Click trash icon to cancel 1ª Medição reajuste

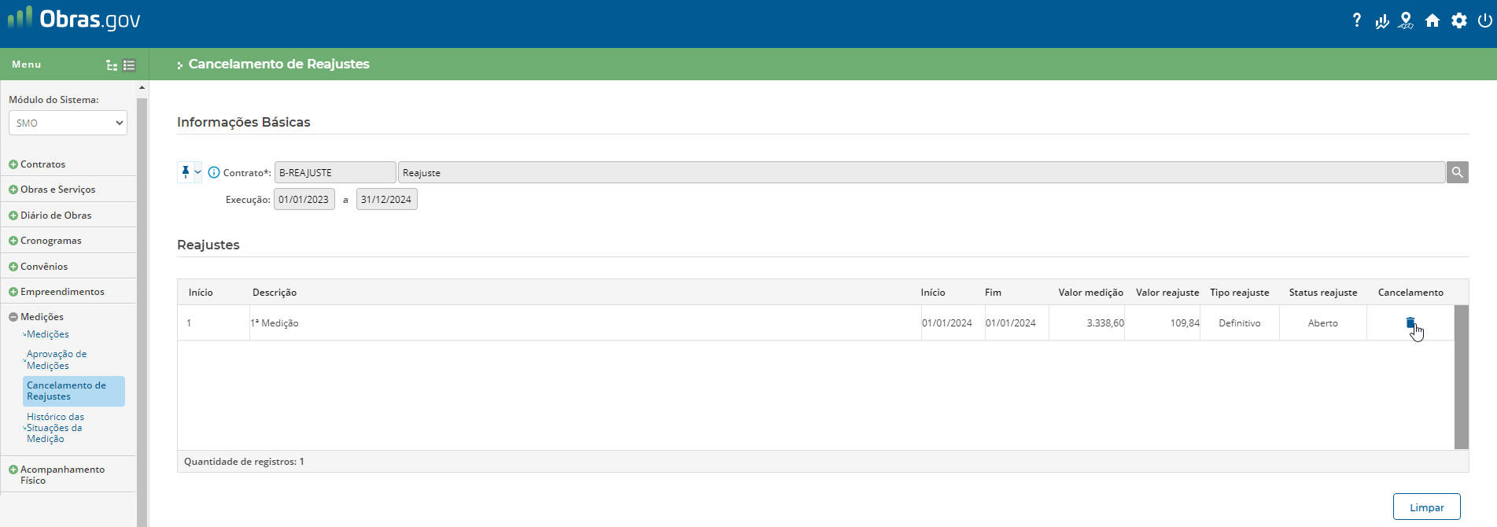pyautogui.click(x=1410, y=323)
